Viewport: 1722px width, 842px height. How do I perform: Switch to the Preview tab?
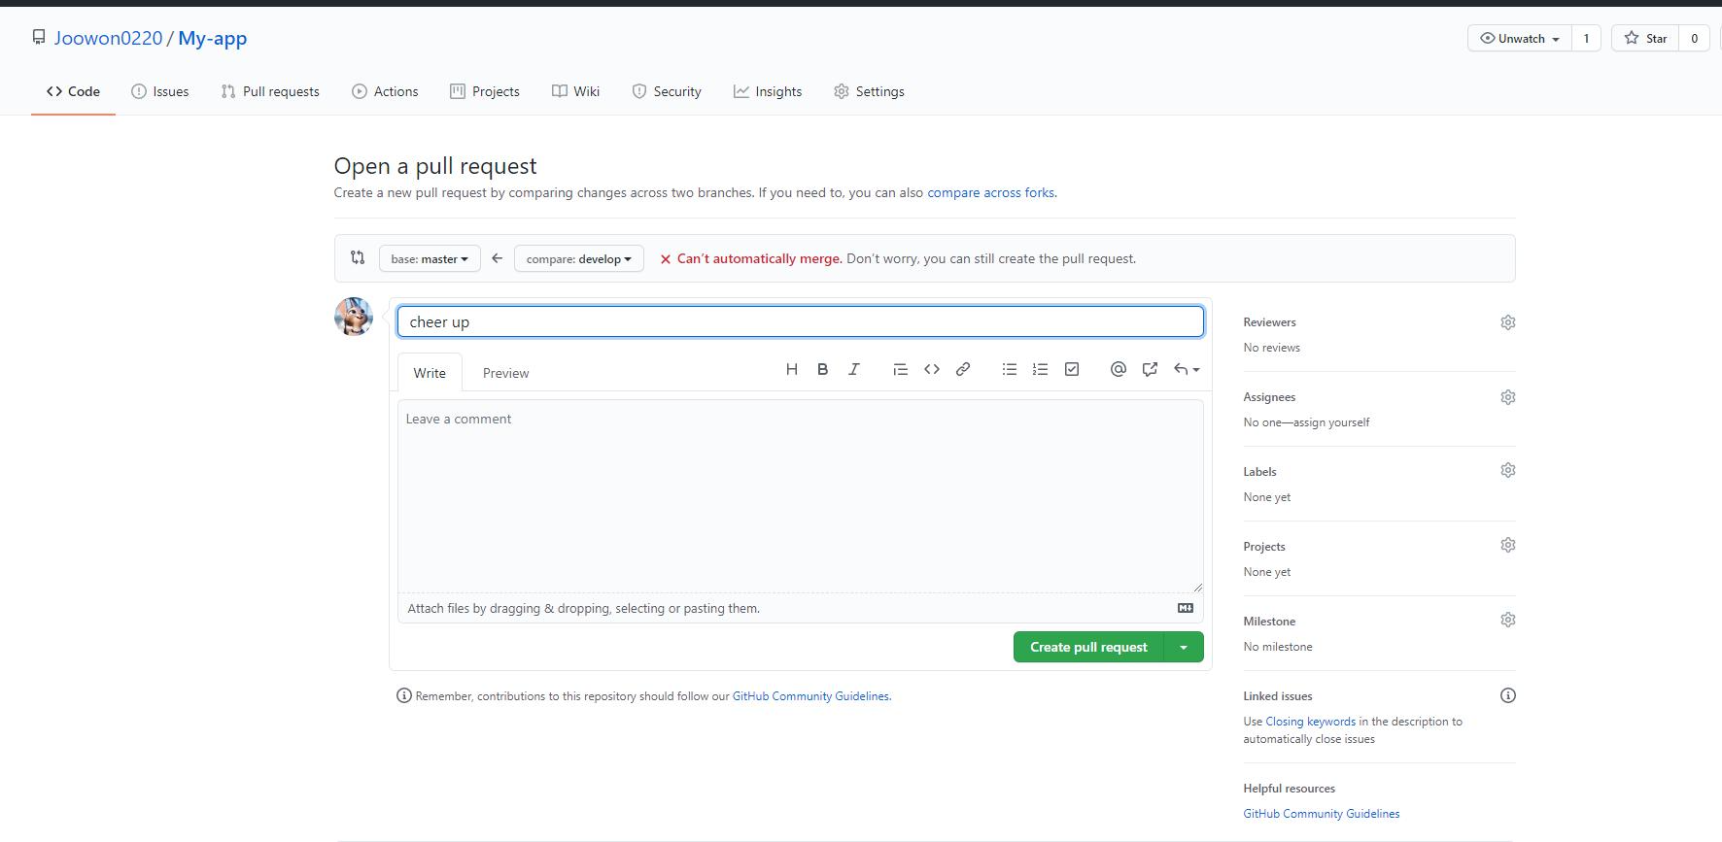tap(506, 373)
